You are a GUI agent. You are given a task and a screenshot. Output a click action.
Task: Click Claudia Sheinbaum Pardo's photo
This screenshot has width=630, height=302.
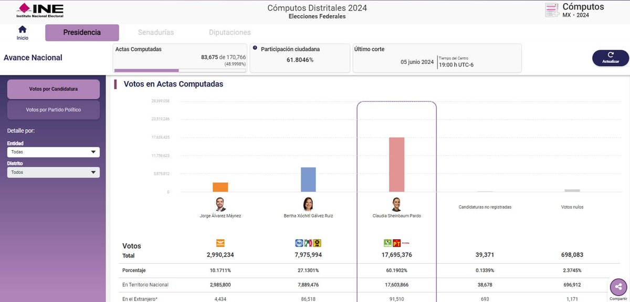[x=396, y=204]
